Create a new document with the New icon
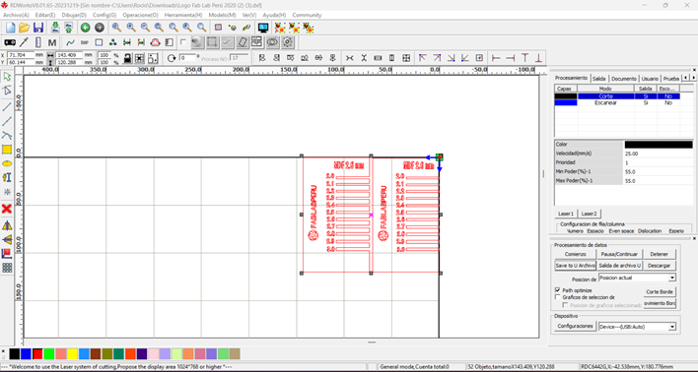This screenshot has height=372, width=698. tap(10, 28)
